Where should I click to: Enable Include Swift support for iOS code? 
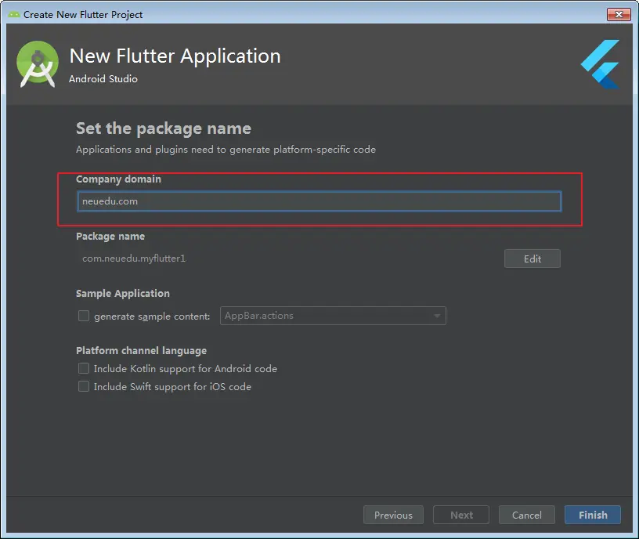(x=84, y=386)
